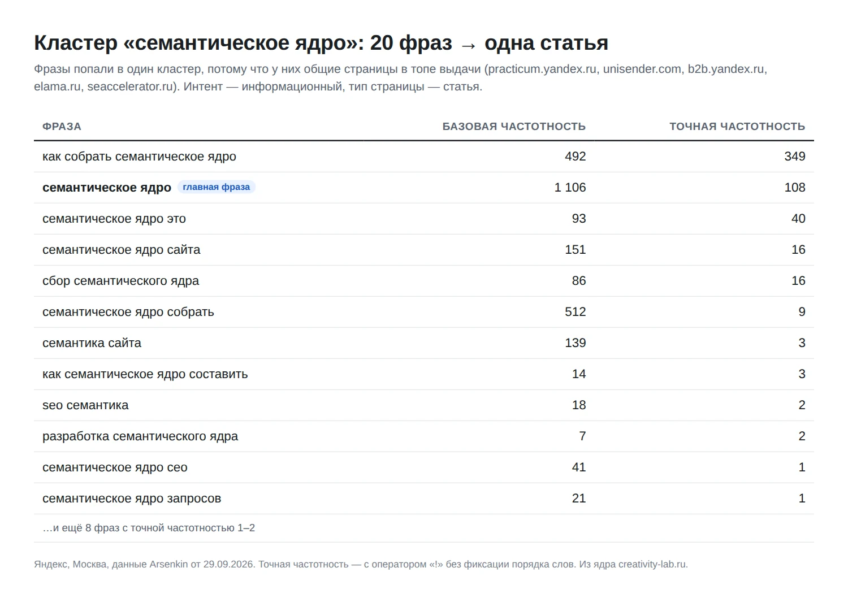The height and width of the screenshot is (598, 848).
Task: Select the phrase 'семантическое ядро сео'
Action: [115, 467]
